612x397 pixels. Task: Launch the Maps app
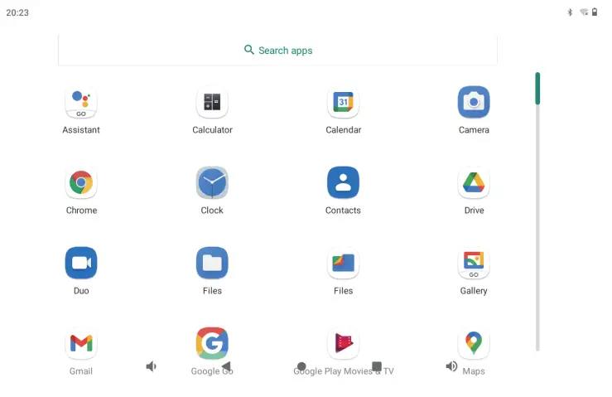(x=474, y=343)
